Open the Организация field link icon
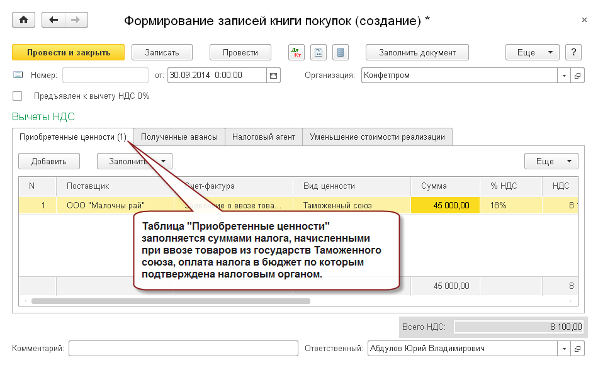 click(x=577, y=76)
